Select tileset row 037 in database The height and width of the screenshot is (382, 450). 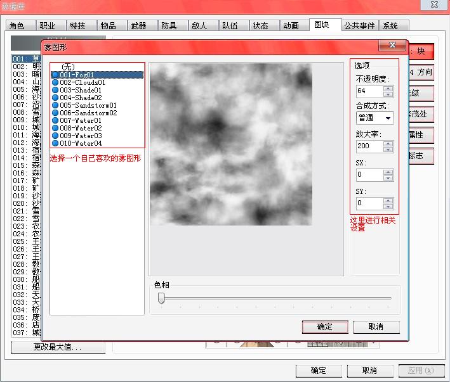click(x=27, y=333)
